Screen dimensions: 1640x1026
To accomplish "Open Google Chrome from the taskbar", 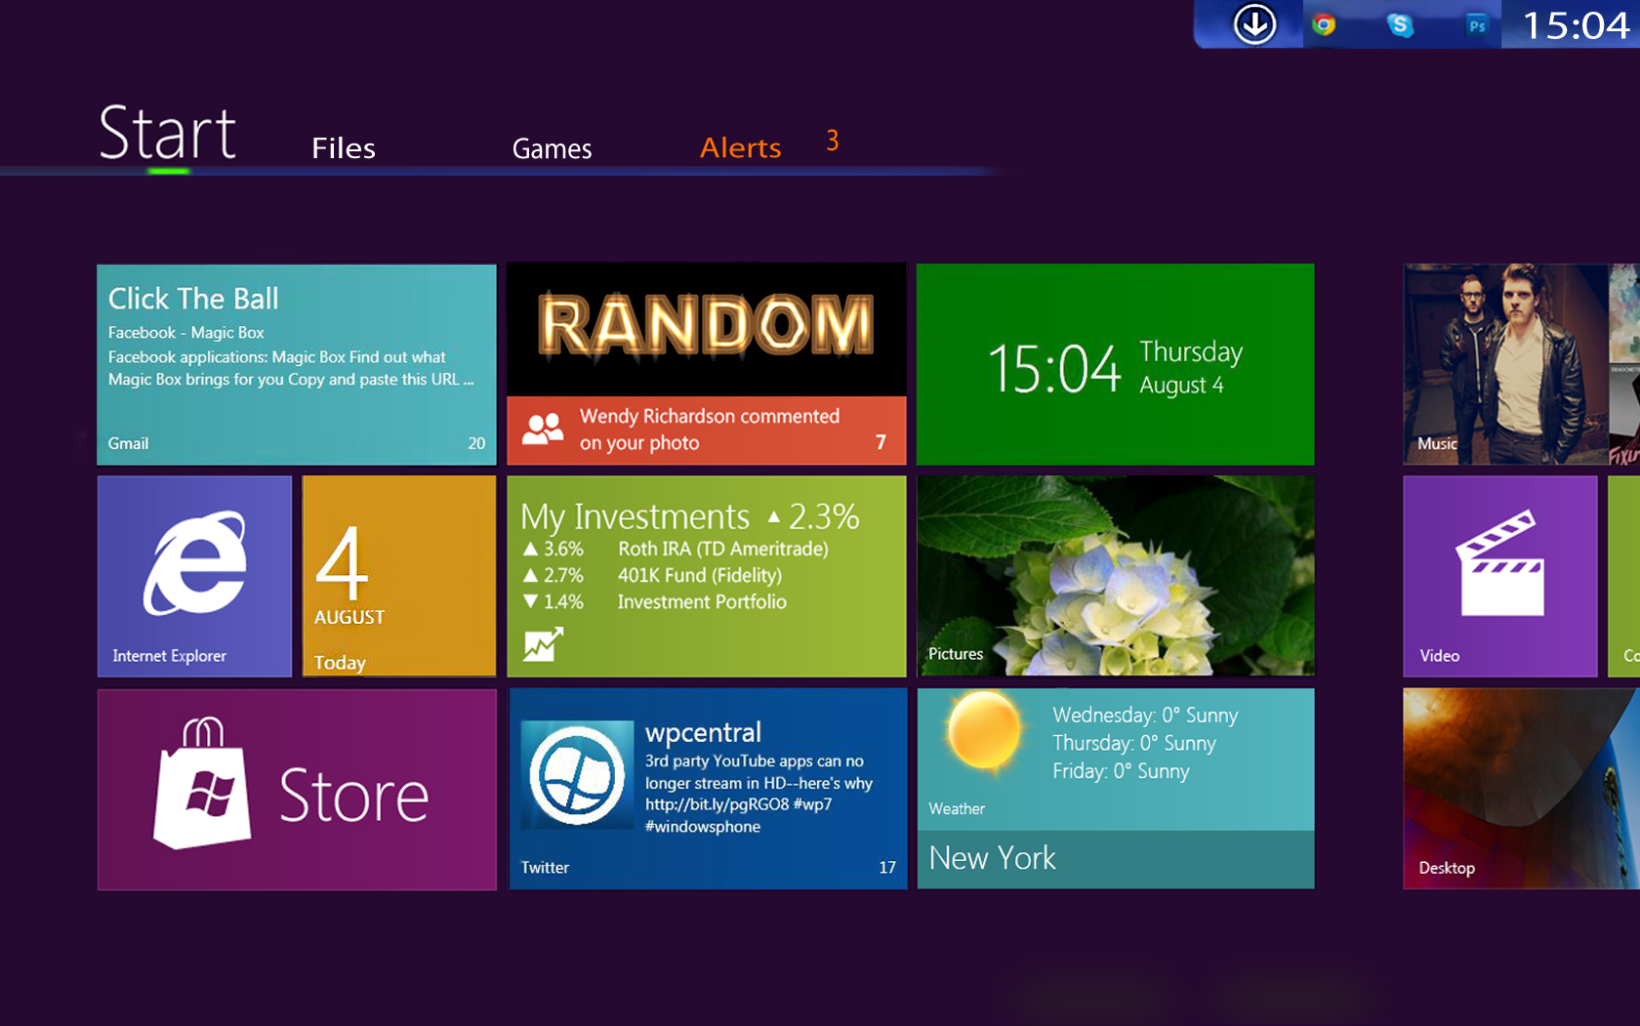I will click(x=1325, y=23).
